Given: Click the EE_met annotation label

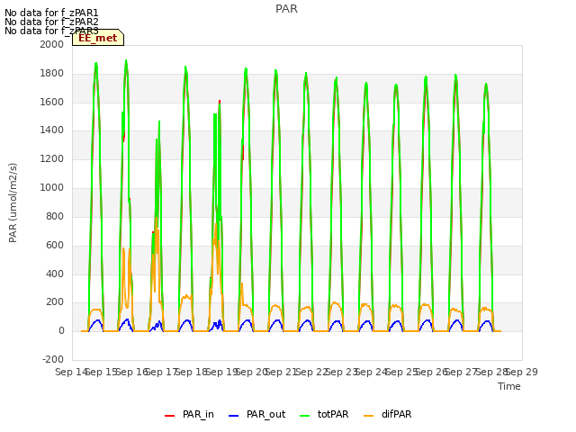Looking at the screenshot, I should click(98, 38).
